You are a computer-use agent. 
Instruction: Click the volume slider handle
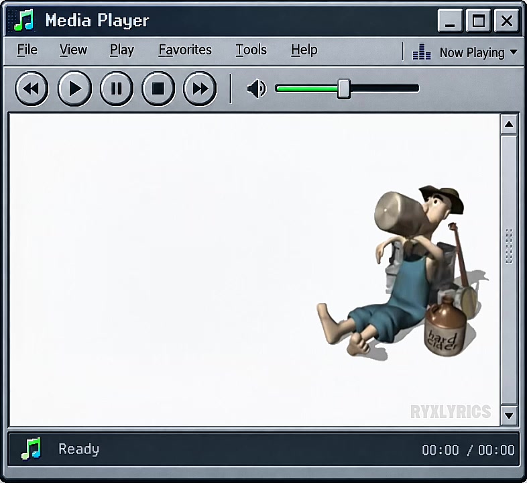[x=343, y=89]
